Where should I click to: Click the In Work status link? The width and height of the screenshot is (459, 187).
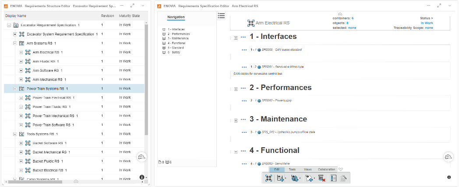click(x=427, y=23)
